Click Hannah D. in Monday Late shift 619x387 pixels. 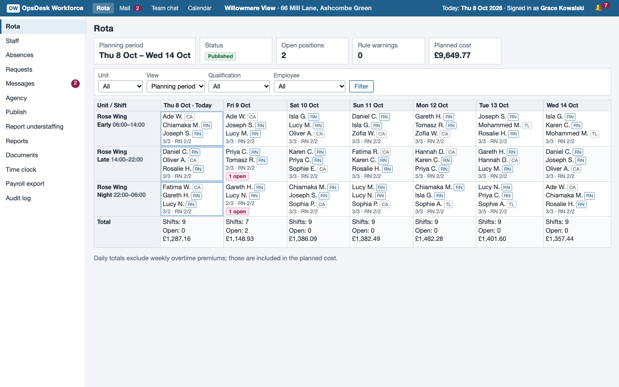point(430,152)
